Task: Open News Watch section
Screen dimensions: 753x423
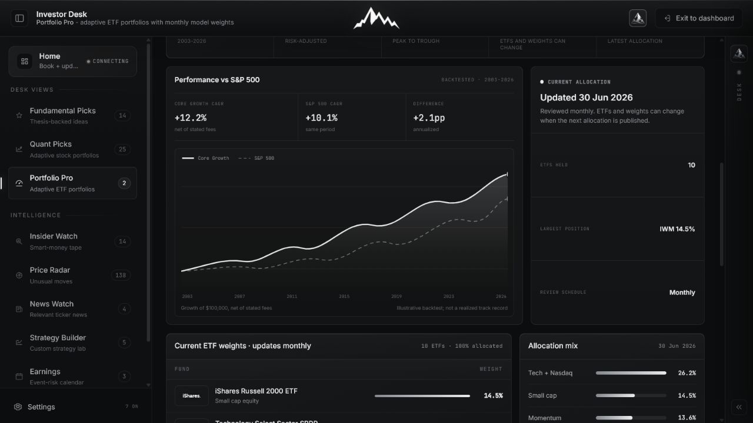Action: [72, 309]
